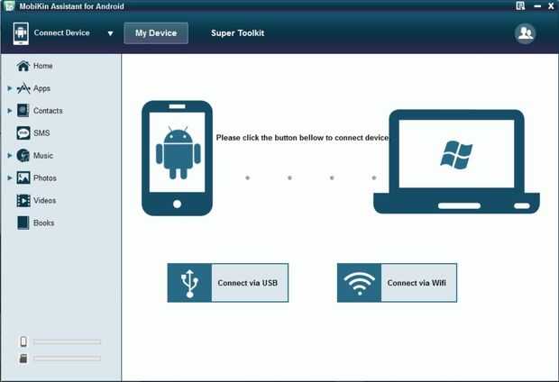The height and width of the screenshot is (382, 559).
Task: Click the Apps icon in sidebar
Action: pyautogui.click(x=23, y=88)
